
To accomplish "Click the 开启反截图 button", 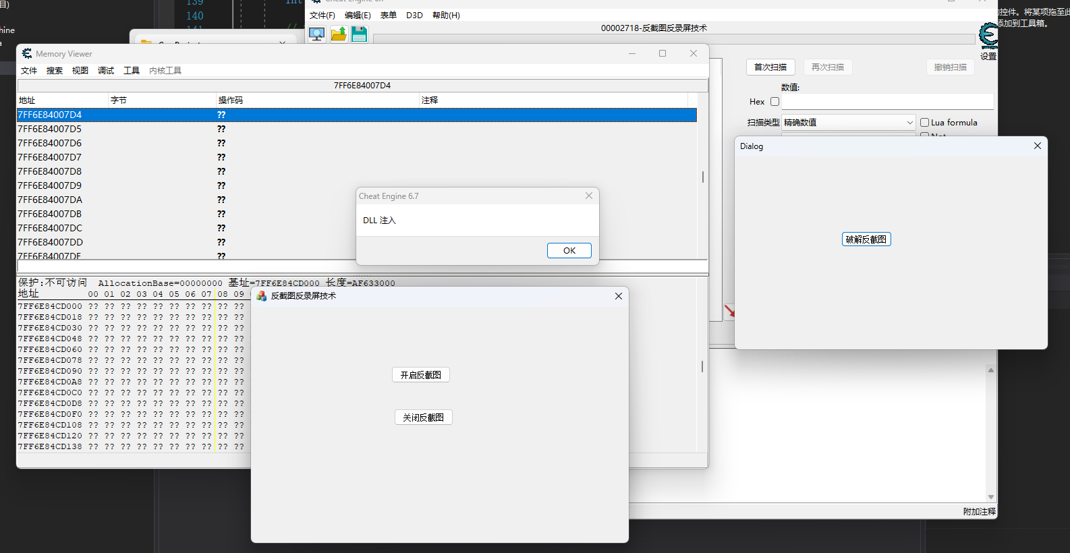I will tap(421, 375).
